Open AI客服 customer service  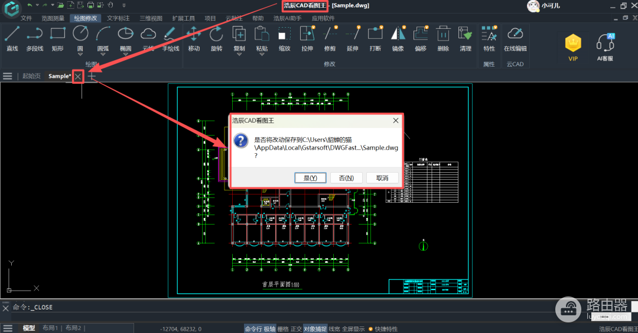[x=605, y=47]
